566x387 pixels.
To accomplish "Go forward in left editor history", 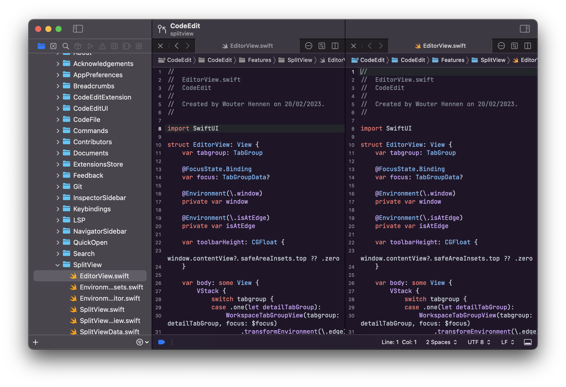I will (188, 46).
